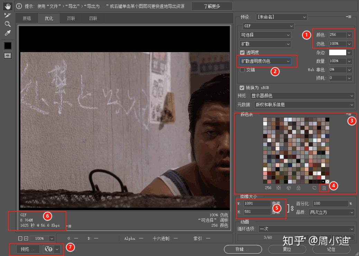Open the 循环选项 一次 dropdown
The width and height of the screenshot is (359, 256).
coord(306,229)
